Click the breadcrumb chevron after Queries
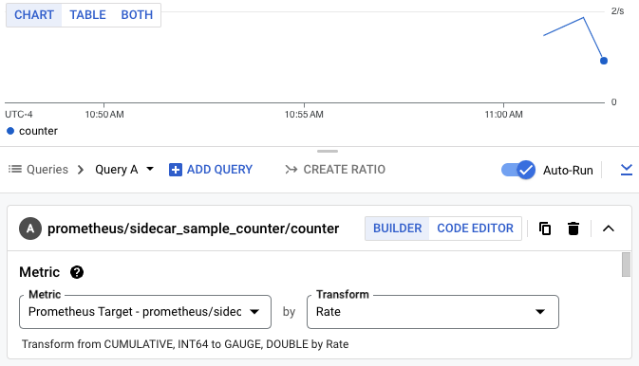The image size is (639, 366). [x=81, y=170]
